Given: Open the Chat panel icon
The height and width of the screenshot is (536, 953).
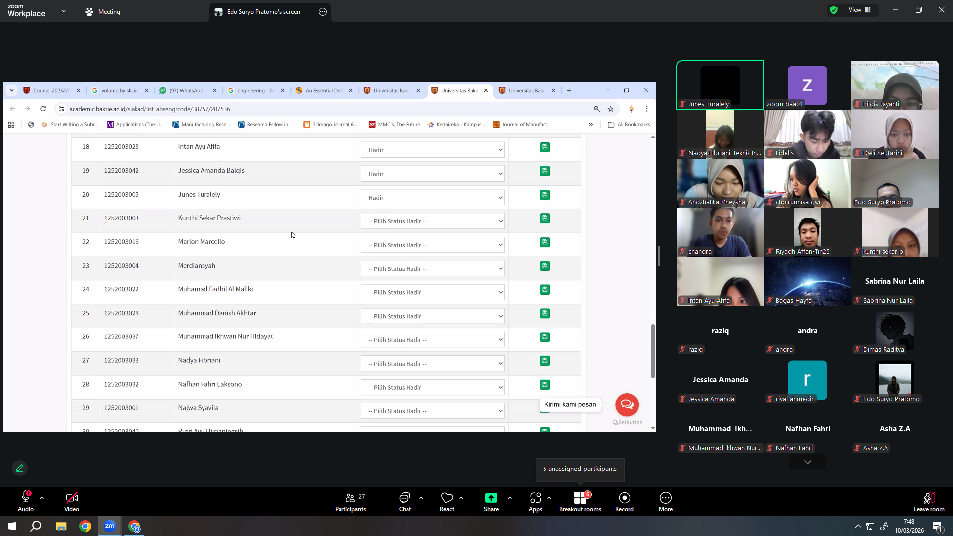Looking at the screenshot, I should (405, 498).
